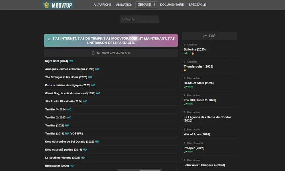Open Dora et la quête de Sol Dorado
This screenshot has width=285, height=171.
[70, 142]
